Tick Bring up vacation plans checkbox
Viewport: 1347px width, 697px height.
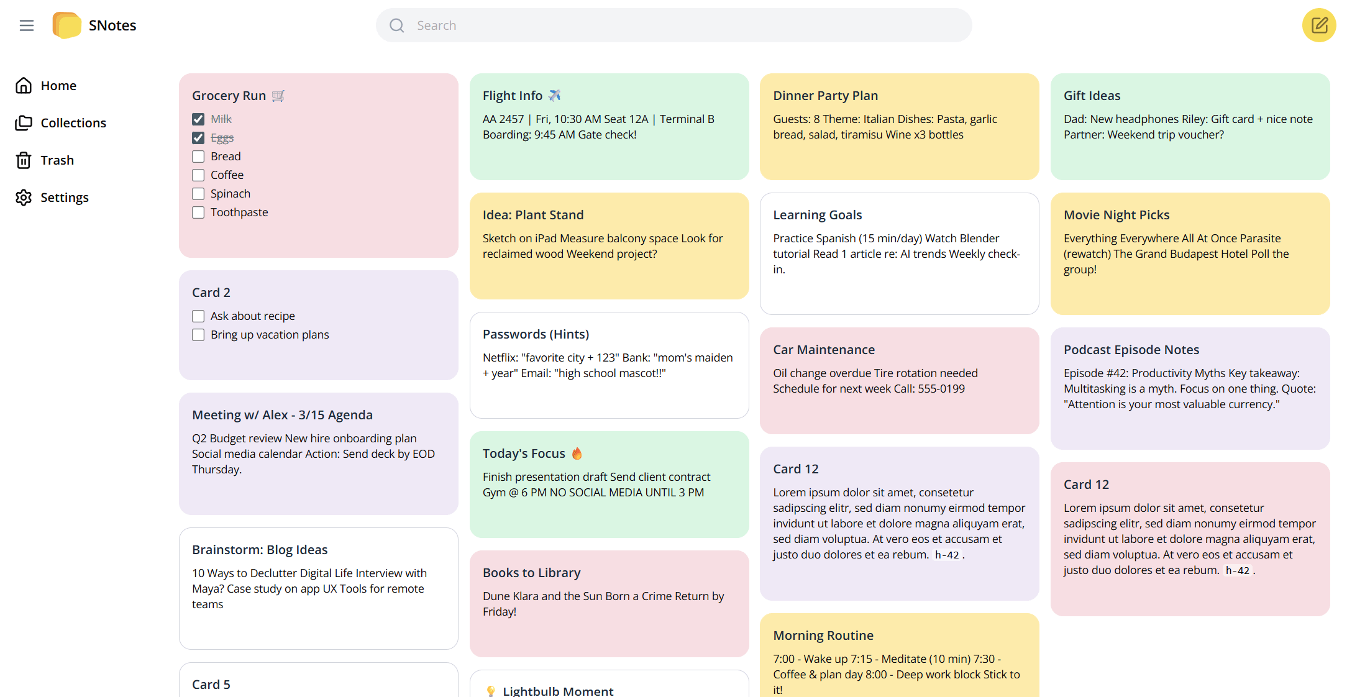pos(198,335)
